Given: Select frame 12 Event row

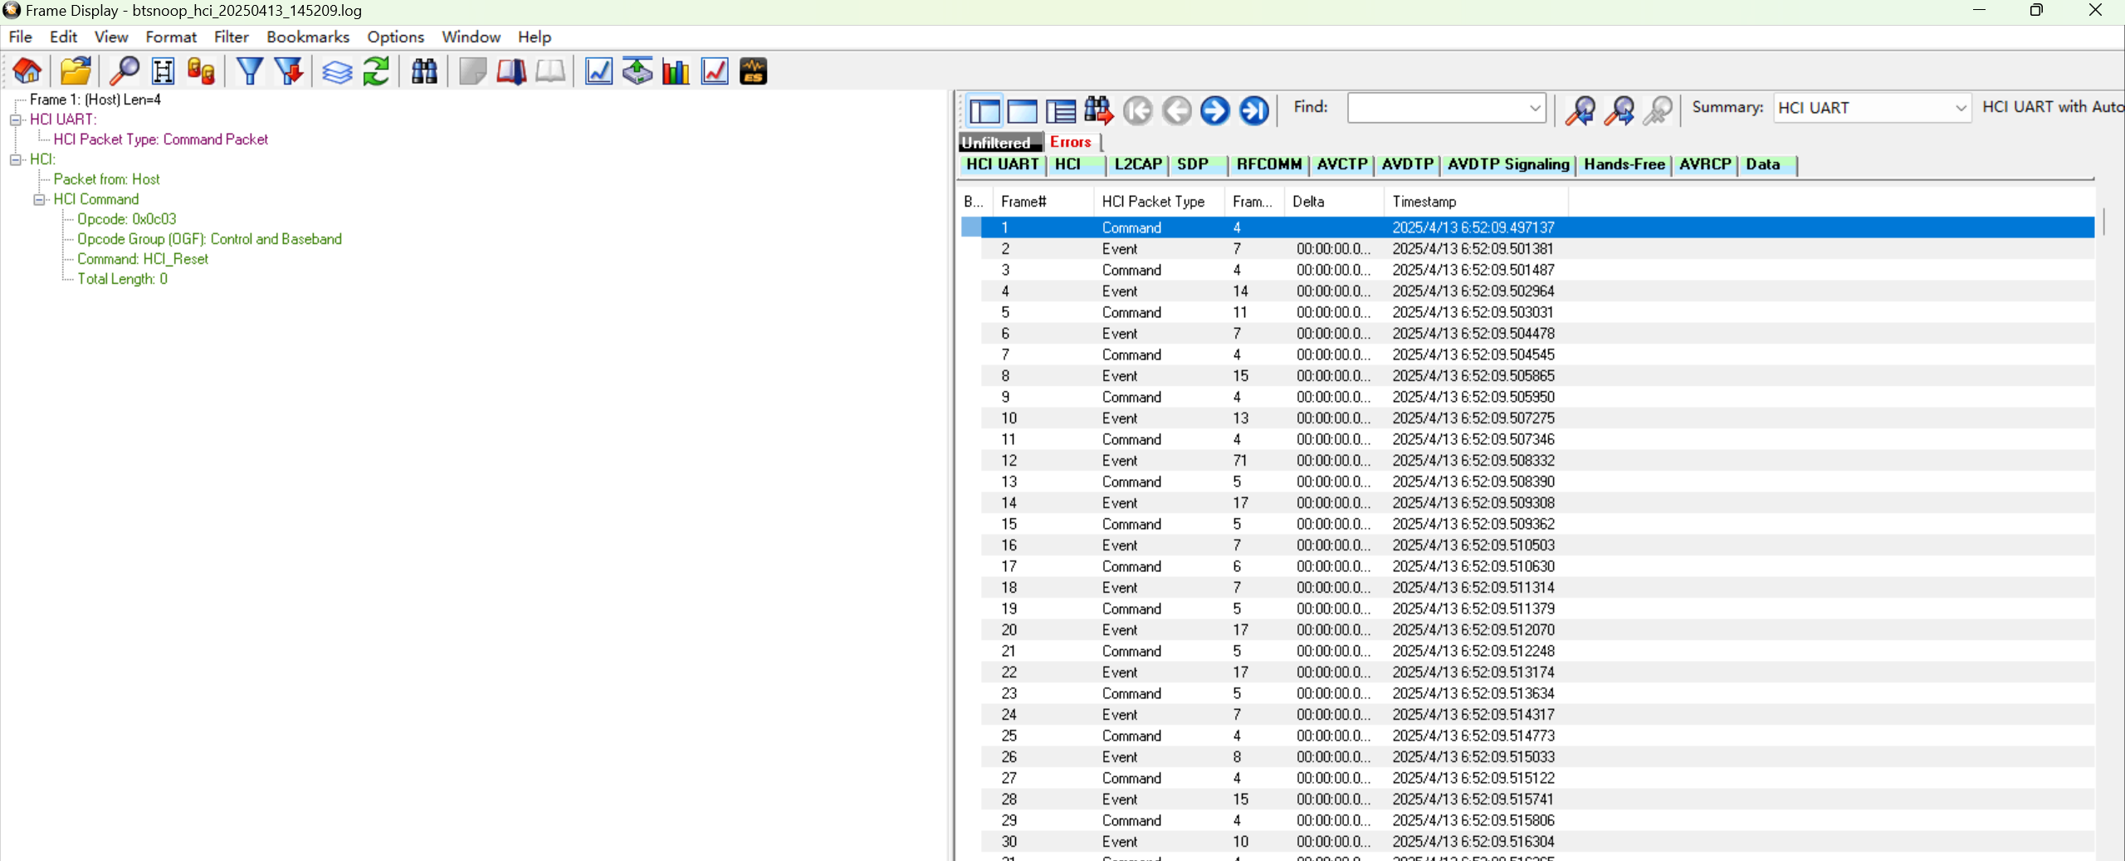Looking at the screenshot, I should [x=1119, y=461].
